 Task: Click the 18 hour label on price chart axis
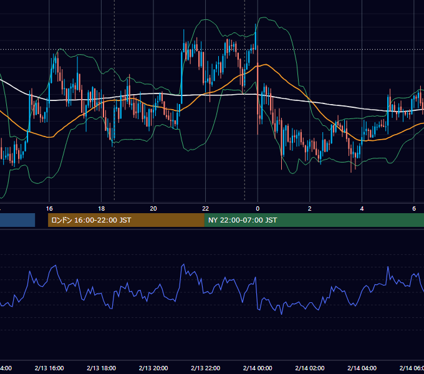(x=102, y=209)
